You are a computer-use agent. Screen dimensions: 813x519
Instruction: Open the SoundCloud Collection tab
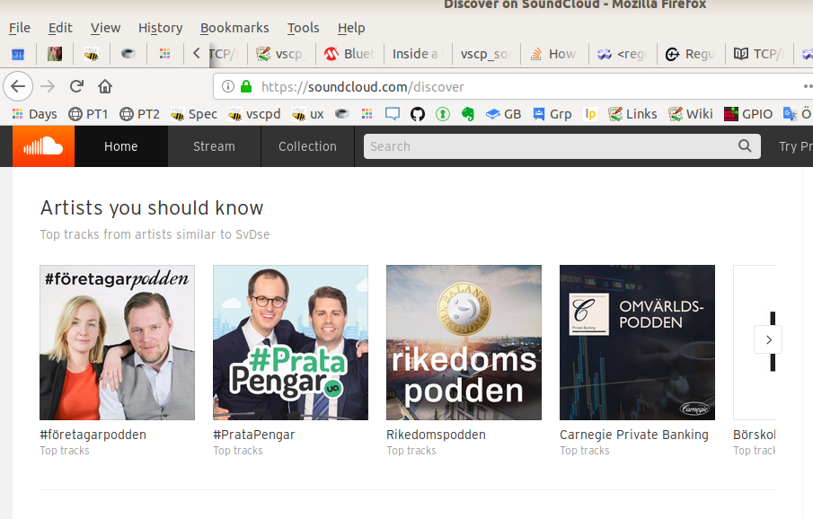tap(307, 146)
